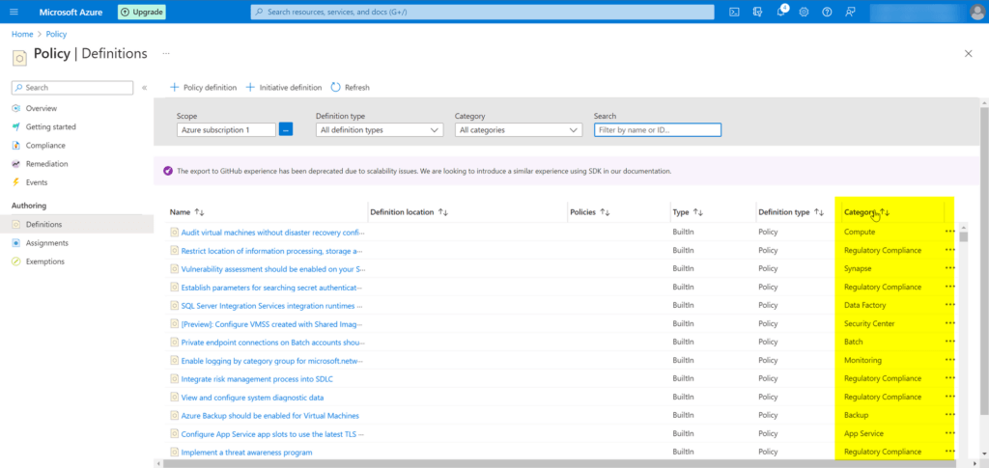Go to Overview in the sidebar
Screen dimensions: 989x468
41,108
